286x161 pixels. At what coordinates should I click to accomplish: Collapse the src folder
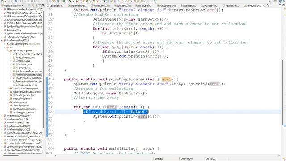pyautogui.click(x=5, y=47)
